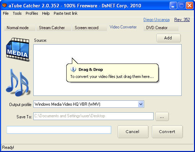Switch to Stream Catcher tab

[x=53, y=28]
